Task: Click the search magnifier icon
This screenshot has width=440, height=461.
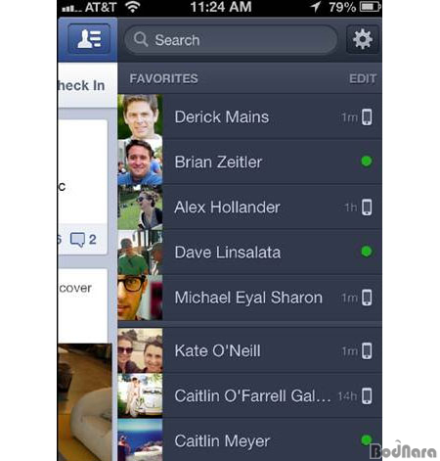Action: 141,39
